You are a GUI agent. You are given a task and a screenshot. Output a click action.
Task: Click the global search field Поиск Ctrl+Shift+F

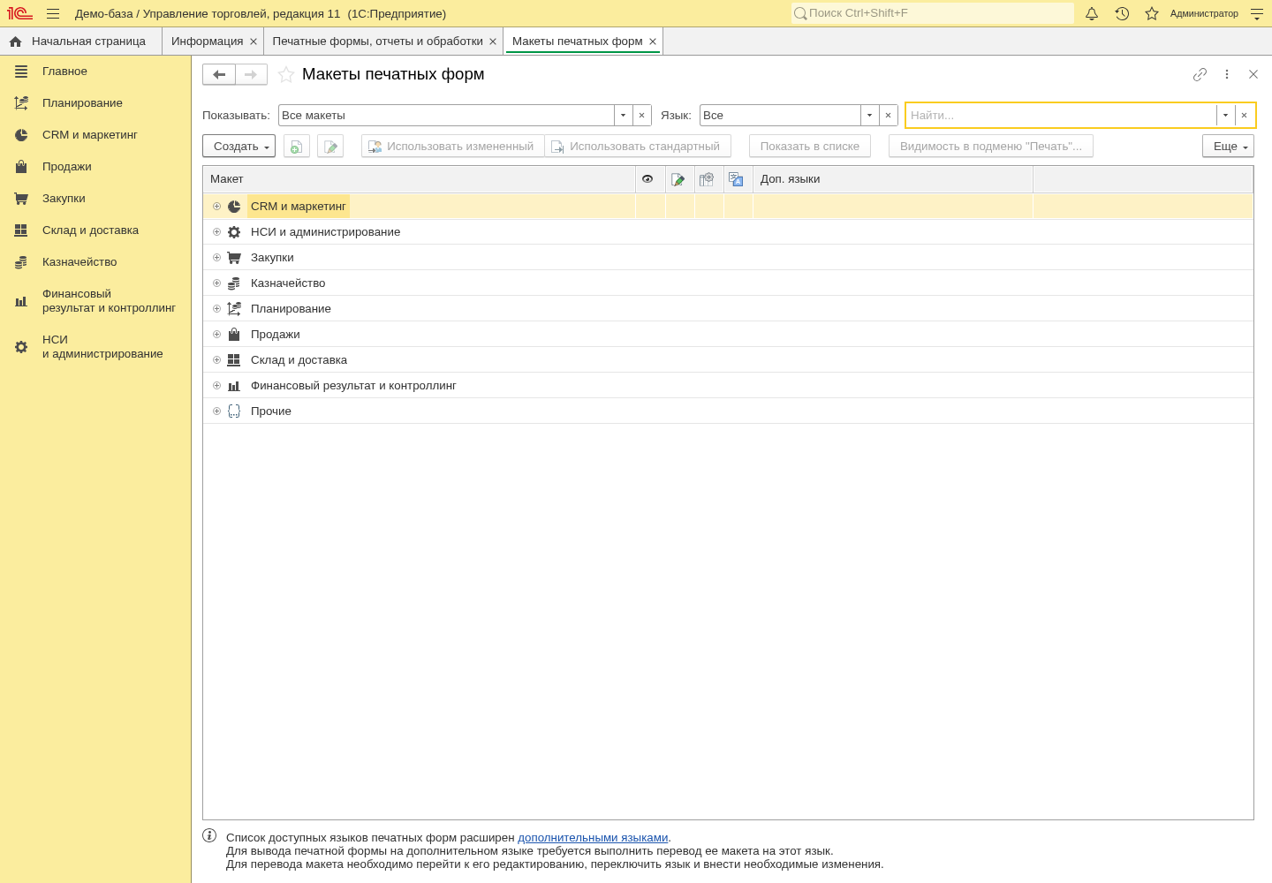tap(932, 13)
